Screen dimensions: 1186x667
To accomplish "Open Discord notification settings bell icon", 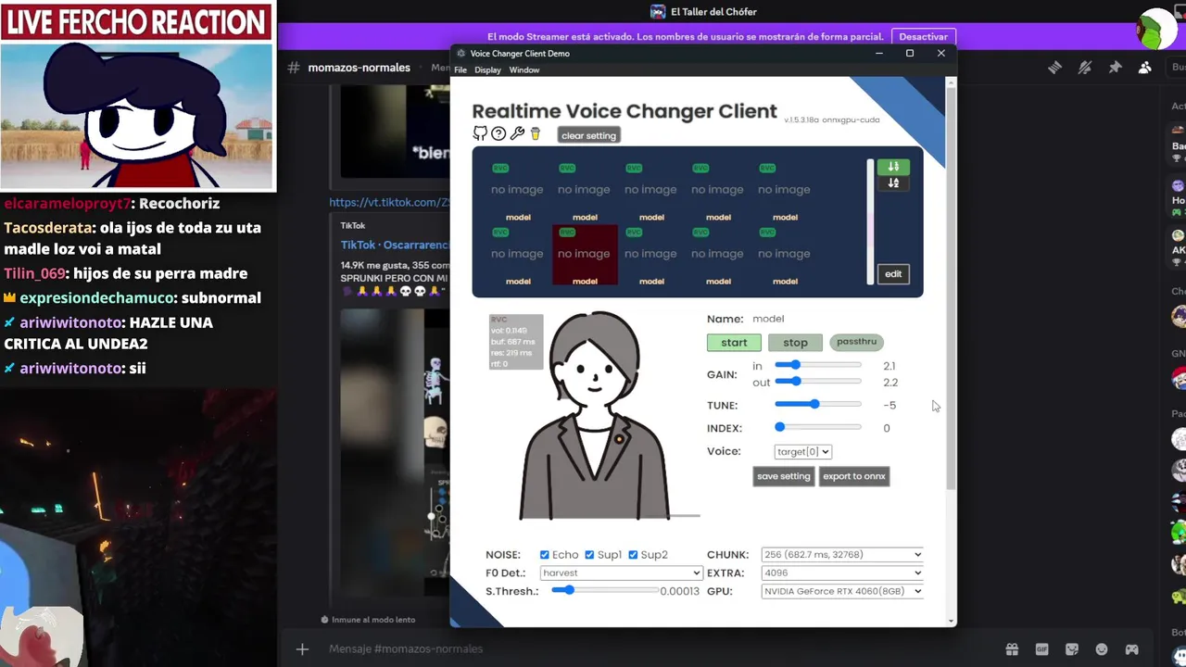I will pos(1085,67).
